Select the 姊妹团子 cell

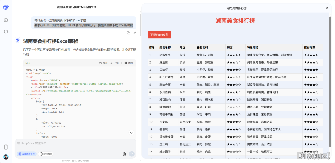click(x=168, y=152)
